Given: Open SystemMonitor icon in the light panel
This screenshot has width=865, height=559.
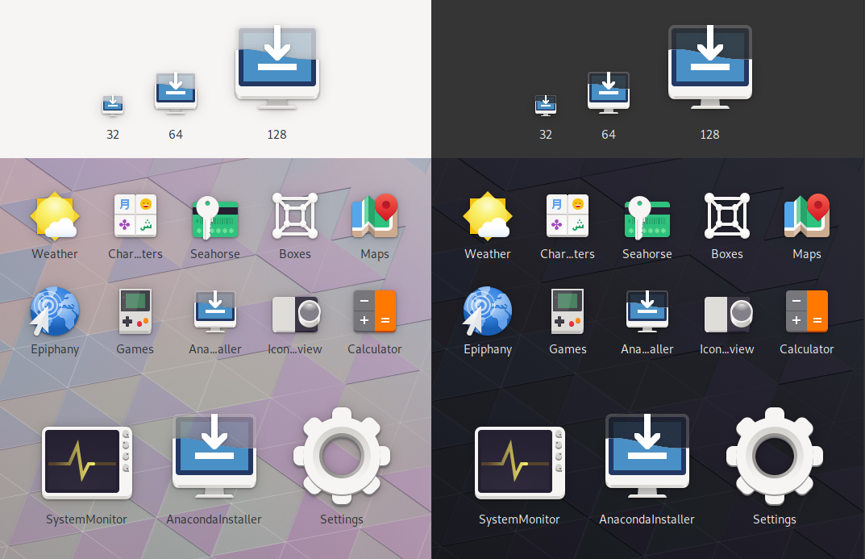Looking at the screenshot, I should 86,462.
